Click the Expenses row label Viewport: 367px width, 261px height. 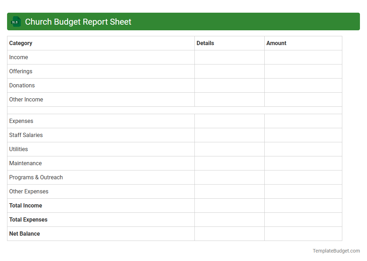(x=21, y=121)
